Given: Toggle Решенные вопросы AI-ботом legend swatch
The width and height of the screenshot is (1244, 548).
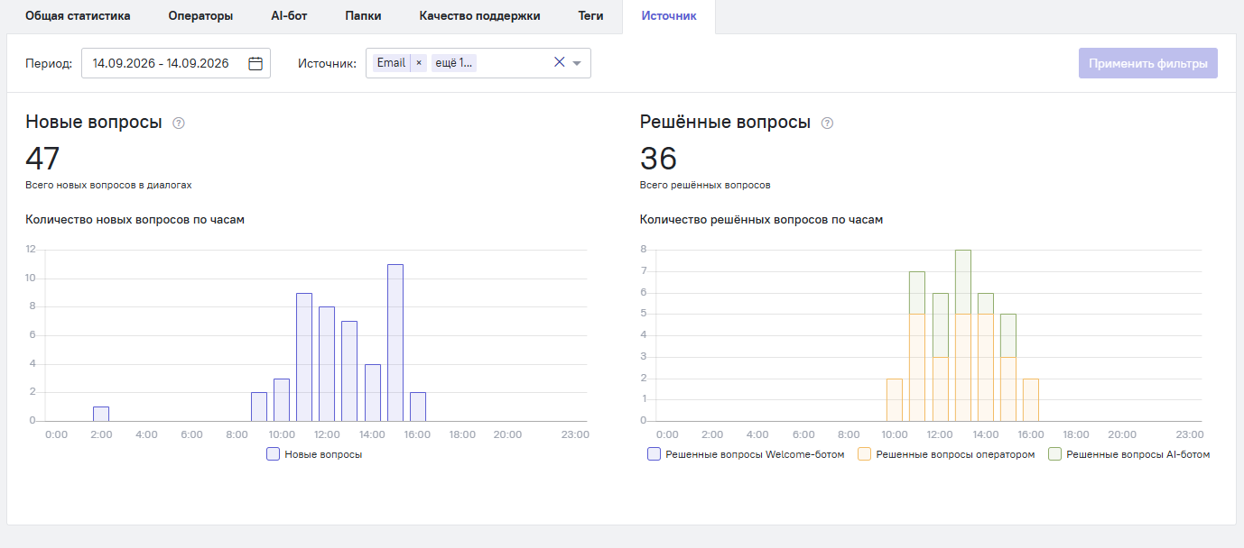Looking at the screenshot, I should [1055, 455].
